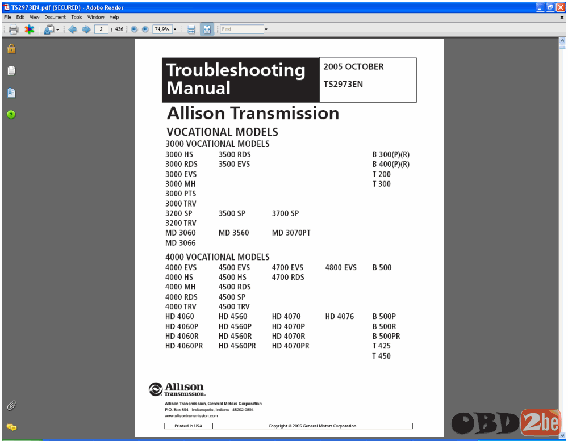Click the Allison Transmission logo on page
This screenshot has height=441, width=568.
177,389
